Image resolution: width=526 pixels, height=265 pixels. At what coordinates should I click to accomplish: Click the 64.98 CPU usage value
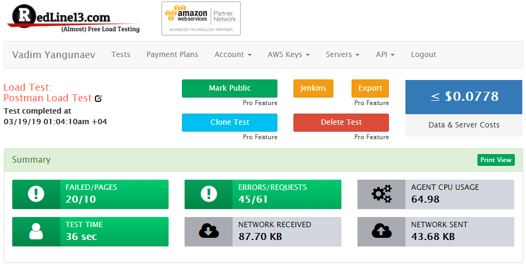425,199
